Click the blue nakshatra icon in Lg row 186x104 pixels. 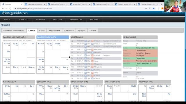pos(85,41)
